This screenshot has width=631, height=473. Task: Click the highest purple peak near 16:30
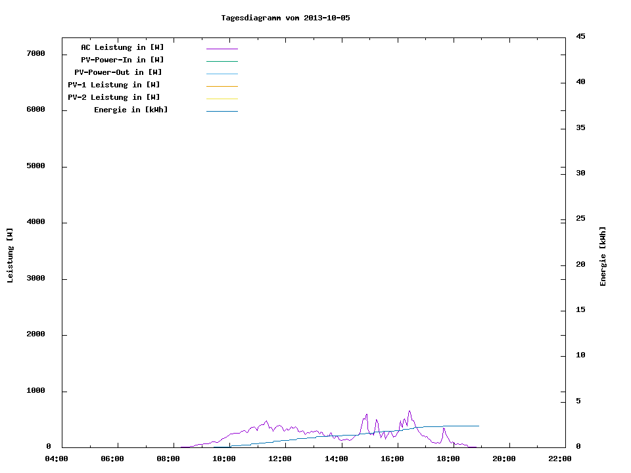point(409,412)
